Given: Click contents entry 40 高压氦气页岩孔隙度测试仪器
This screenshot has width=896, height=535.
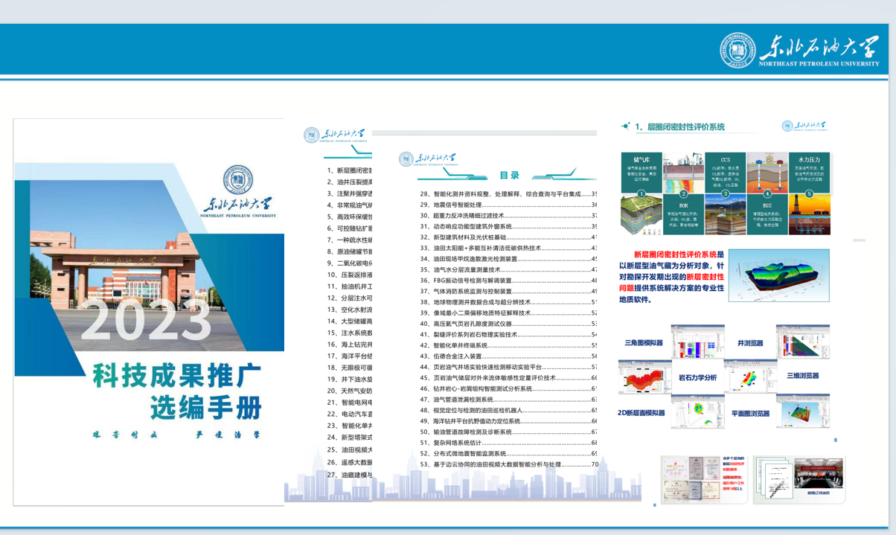Looking at the screenshot, I should [x=509, y=324].
